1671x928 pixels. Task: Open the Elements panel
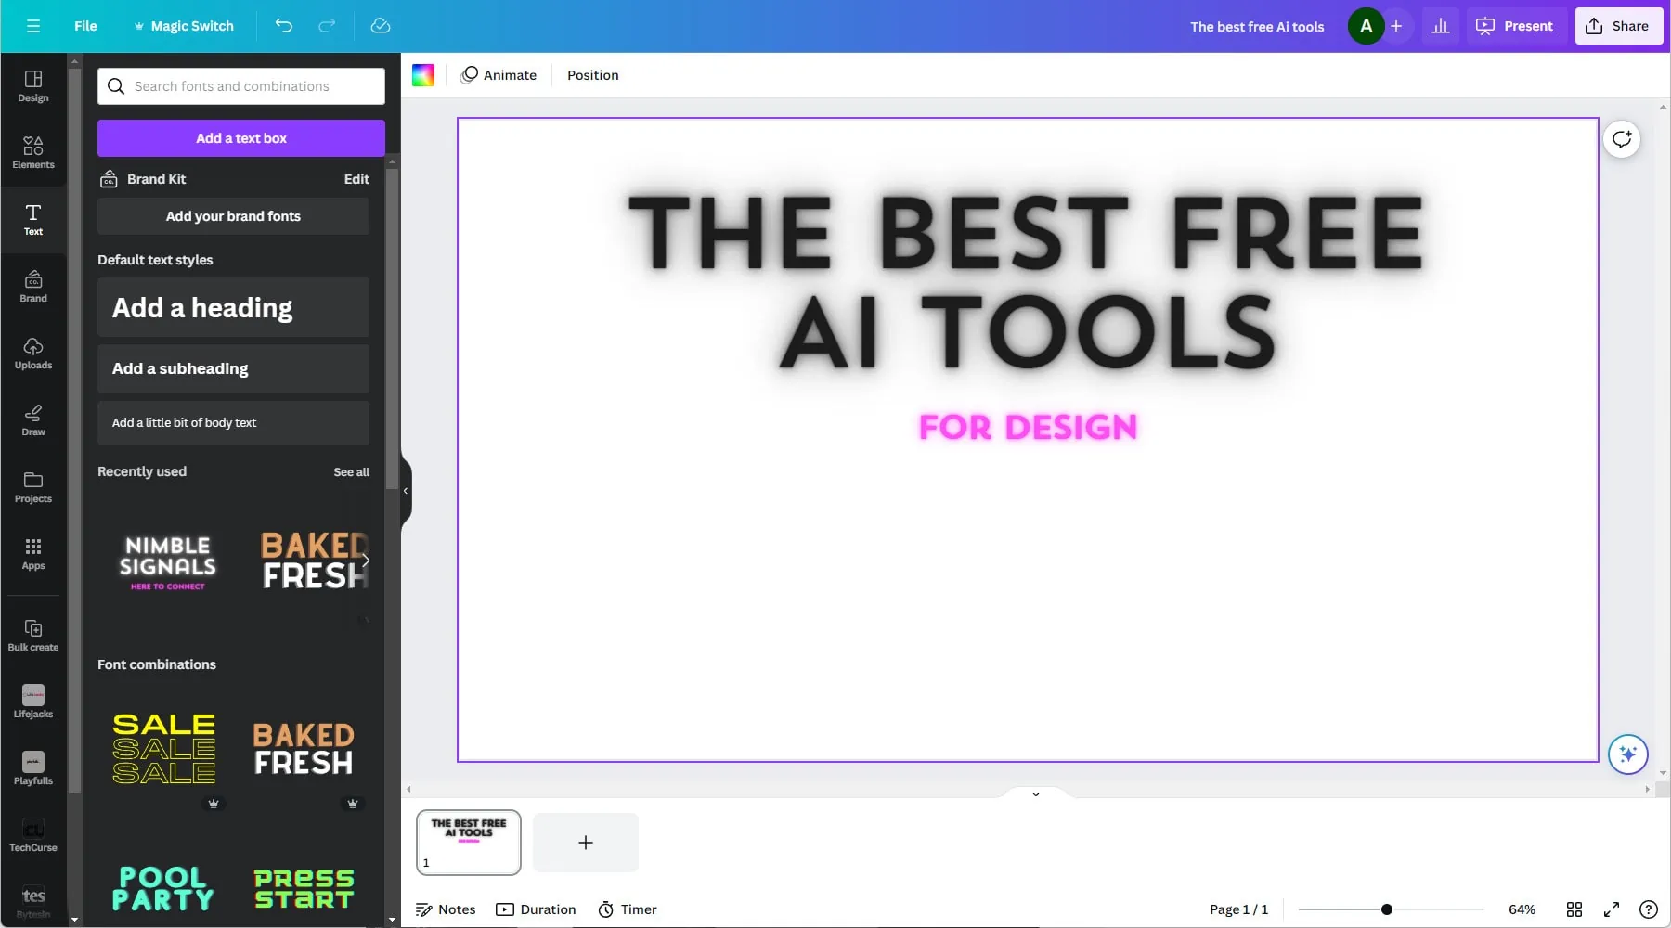(x=33, y=153)
